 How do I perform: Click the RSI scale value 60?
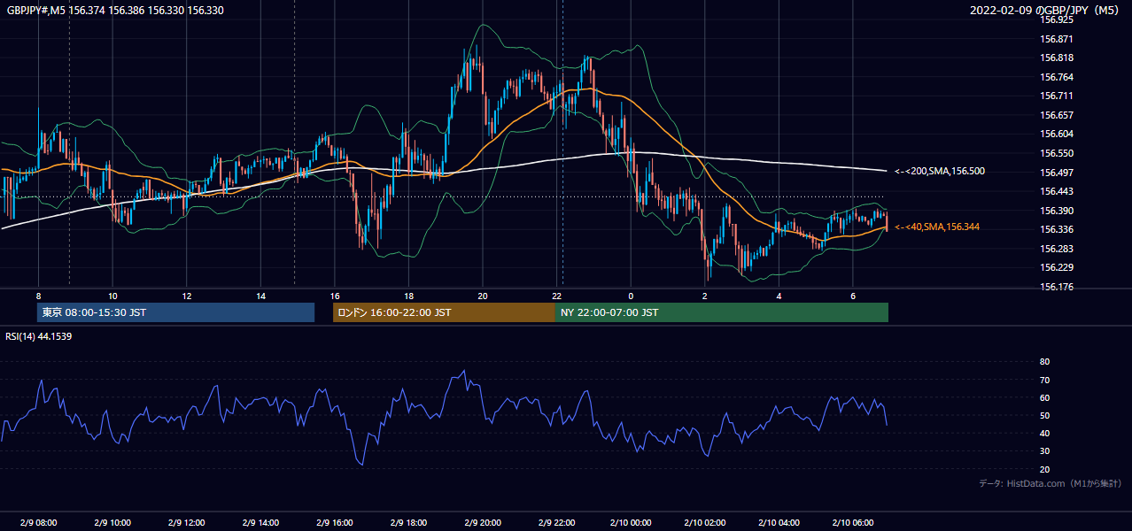tap(1044, 397)
